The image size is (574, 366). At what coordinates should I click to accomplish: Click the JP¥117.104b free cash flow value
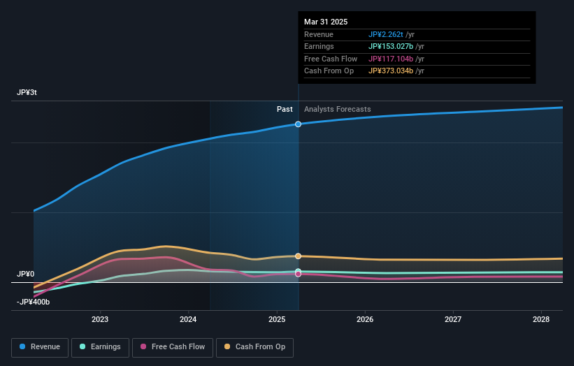(x=391, y=59)
